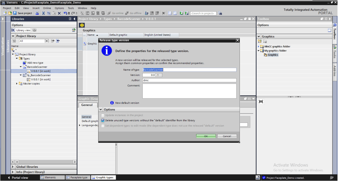
Task: Click the Author field containing dmc
Action: (x=189, y=80)
